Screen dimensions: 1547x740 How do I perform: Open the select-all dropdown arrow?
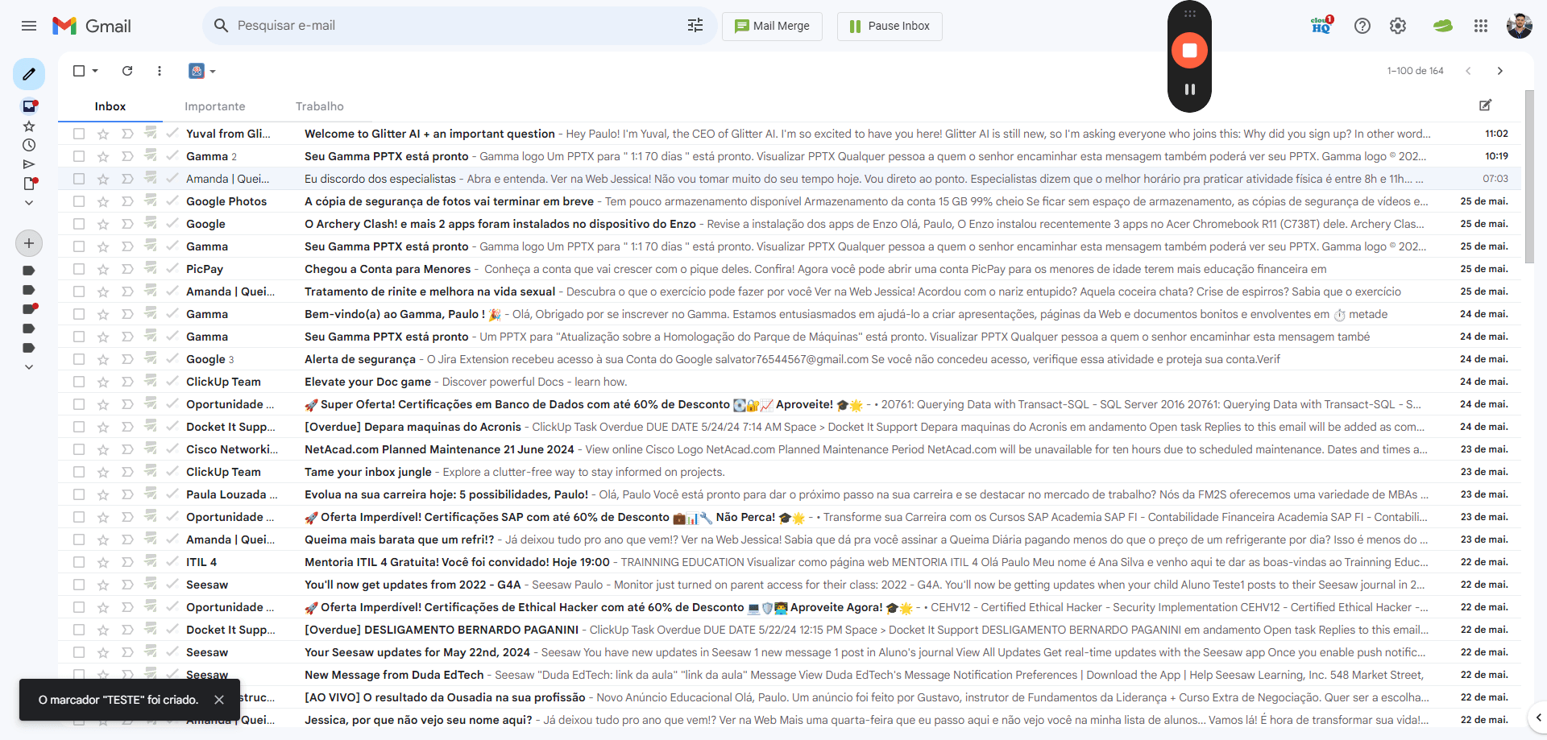[x=95, y=71]
